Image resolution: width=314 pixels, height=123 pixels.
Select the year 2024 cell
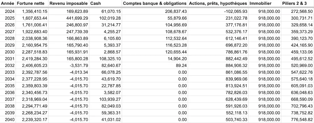coord(10,12)
